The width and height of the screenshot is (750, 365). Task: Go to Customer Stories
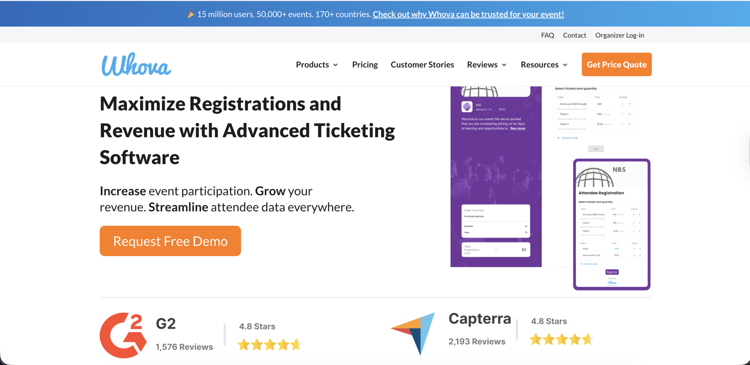click(422, 65)
